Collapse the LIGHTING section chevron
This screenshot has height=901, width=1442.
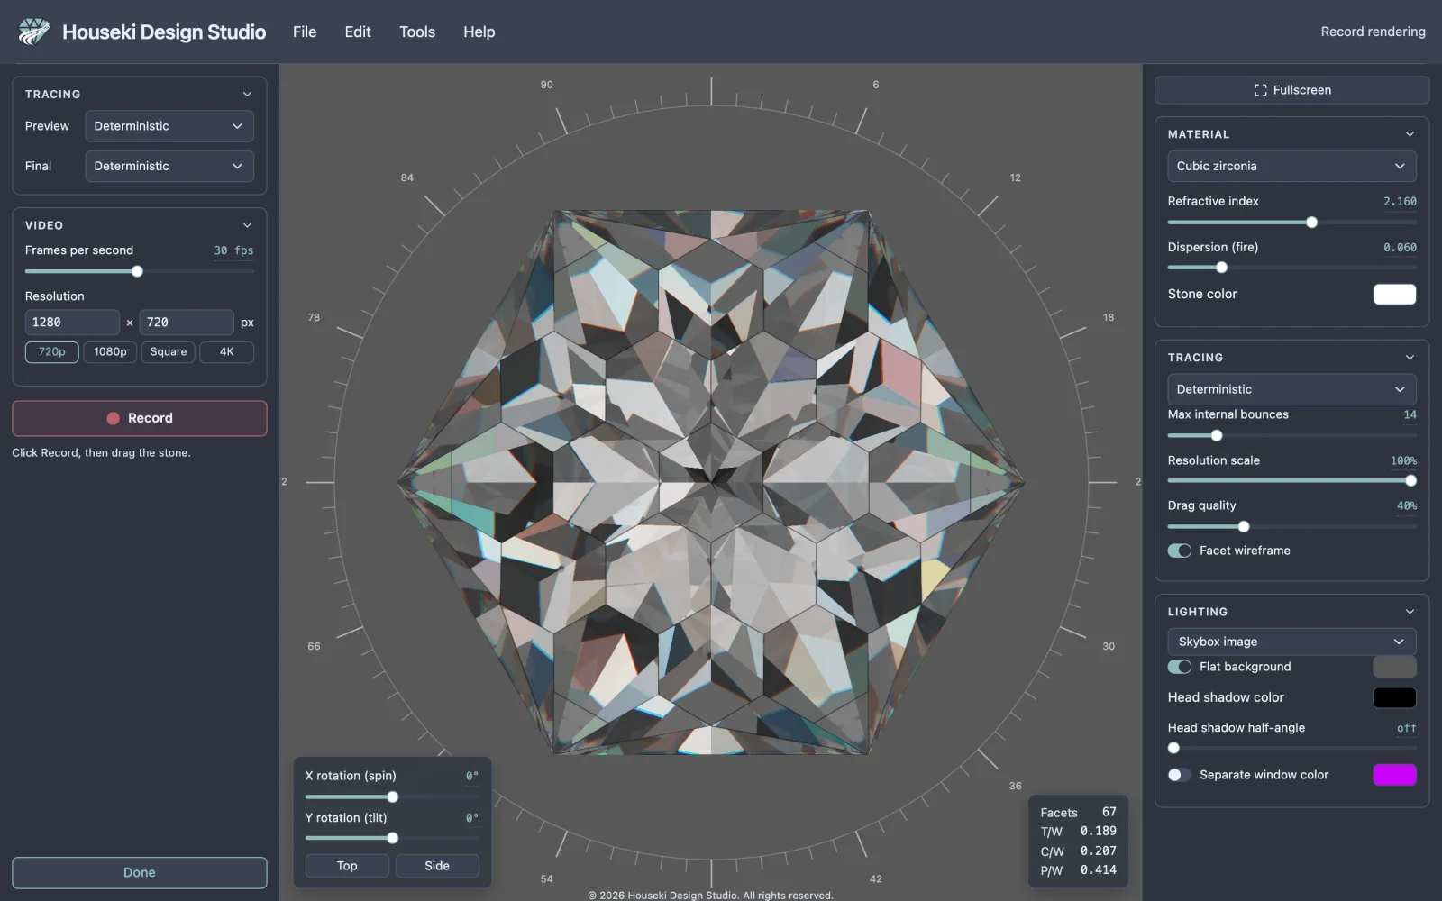(x=1410, y=612)
